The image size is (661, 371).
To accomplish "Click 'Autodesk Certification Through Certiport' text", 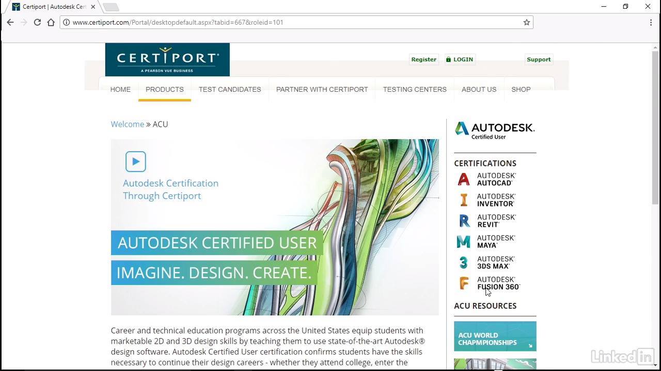I will click(170, 190).
